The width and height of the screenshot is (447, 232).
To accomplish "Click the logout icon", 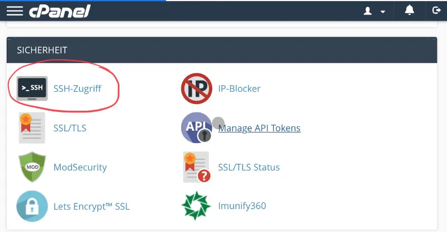I will coord(436,11).
